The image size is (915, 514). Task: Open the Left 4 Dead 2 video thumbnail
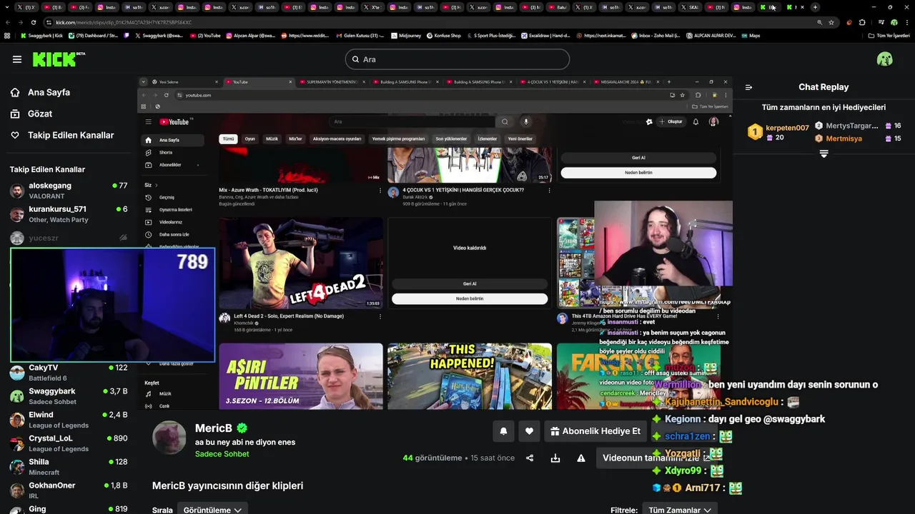coord(301,263)
